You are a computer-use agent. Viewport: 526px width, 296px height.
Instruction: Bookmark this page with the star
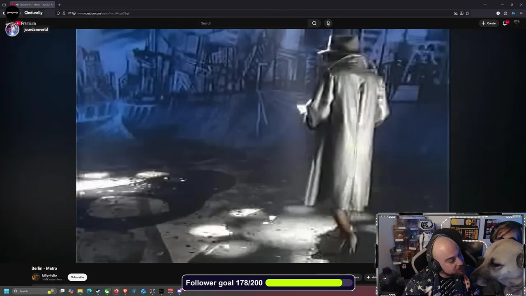coord(467,13)
